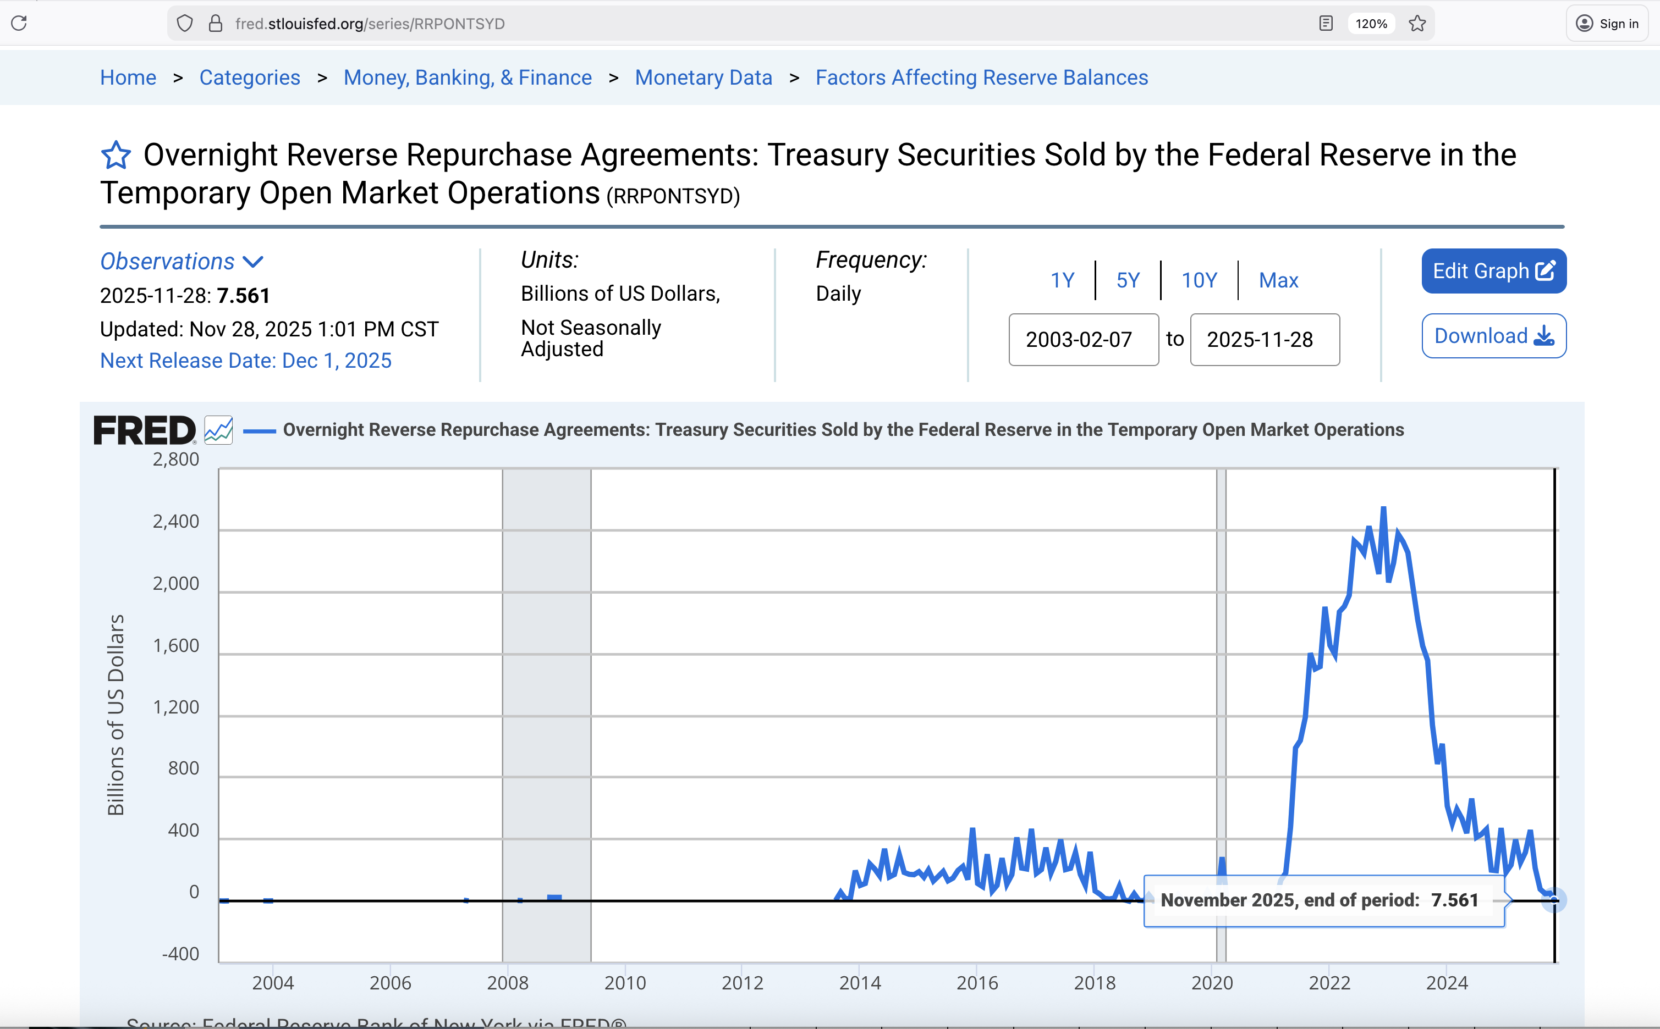Click the Edit Graph button
Image resolution: width=1660 pixels, height=1029 pixels.
[x=1493, y=271]
